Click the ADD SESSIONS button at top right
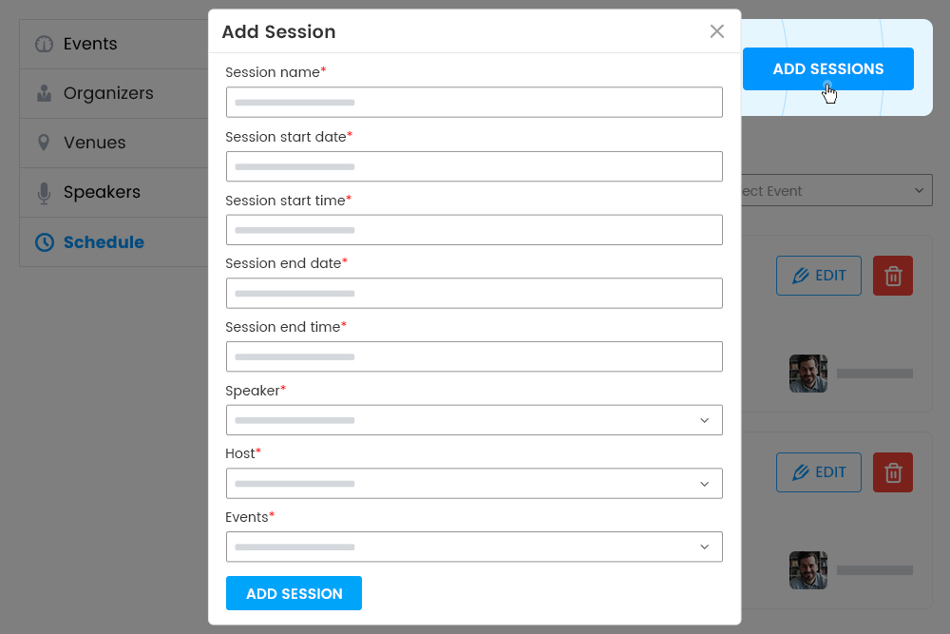The width and height of the screenshot is (950, 634). tap(828, 68)
